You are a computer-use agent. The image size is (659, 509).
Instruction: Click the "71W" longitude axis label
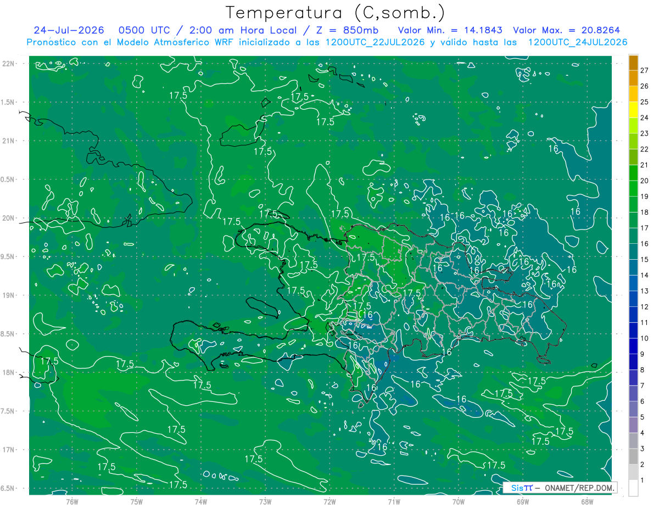pyautogui.click(x=394, y=501)
